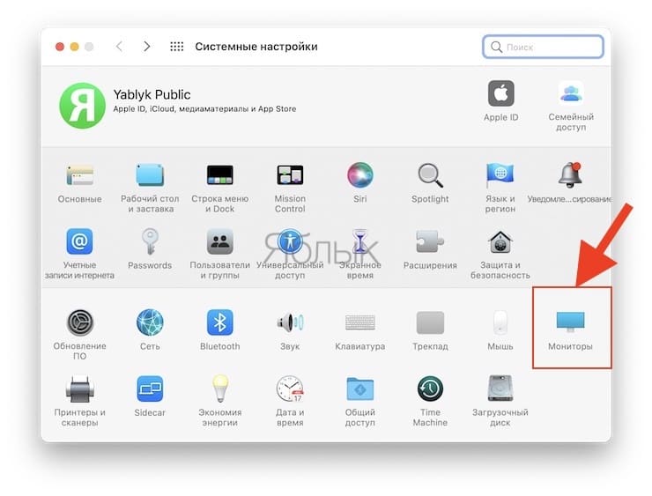
Task: Open Расширения puzzle piece pane
Action: pos(430,241)
